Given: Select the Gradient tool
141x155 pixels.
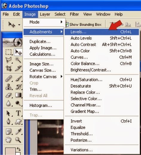Looking at the screenshot, I should coord(19,95).
